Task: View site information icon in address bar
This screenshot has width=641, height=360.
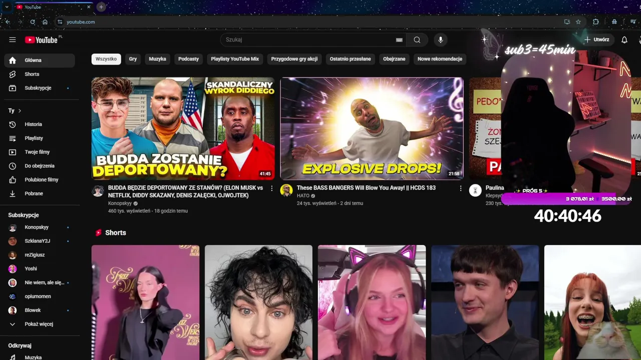Action: (x=60, y=22)
